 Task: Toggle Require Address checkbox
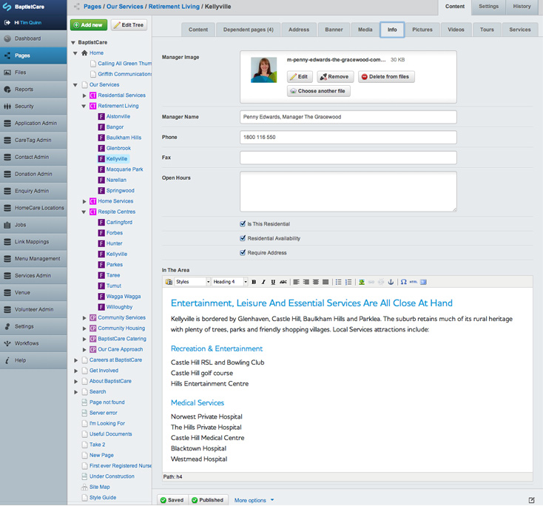[243, 253]
